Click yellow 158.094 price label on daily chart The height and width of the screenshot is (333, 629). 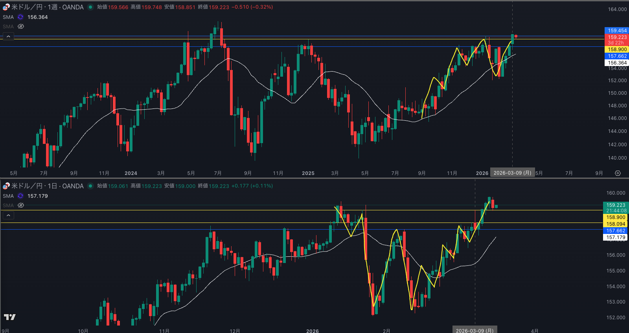pos(615,224)
